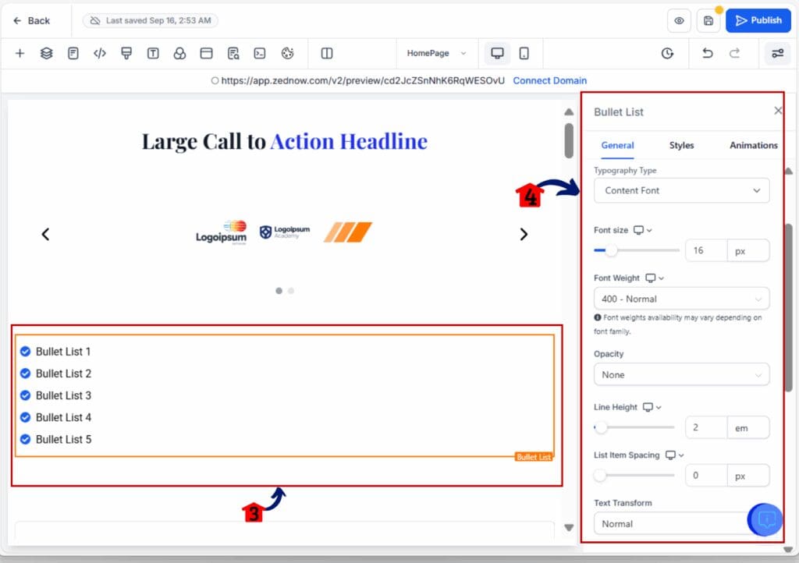Click the cookie settings icon

click(287, 54)
